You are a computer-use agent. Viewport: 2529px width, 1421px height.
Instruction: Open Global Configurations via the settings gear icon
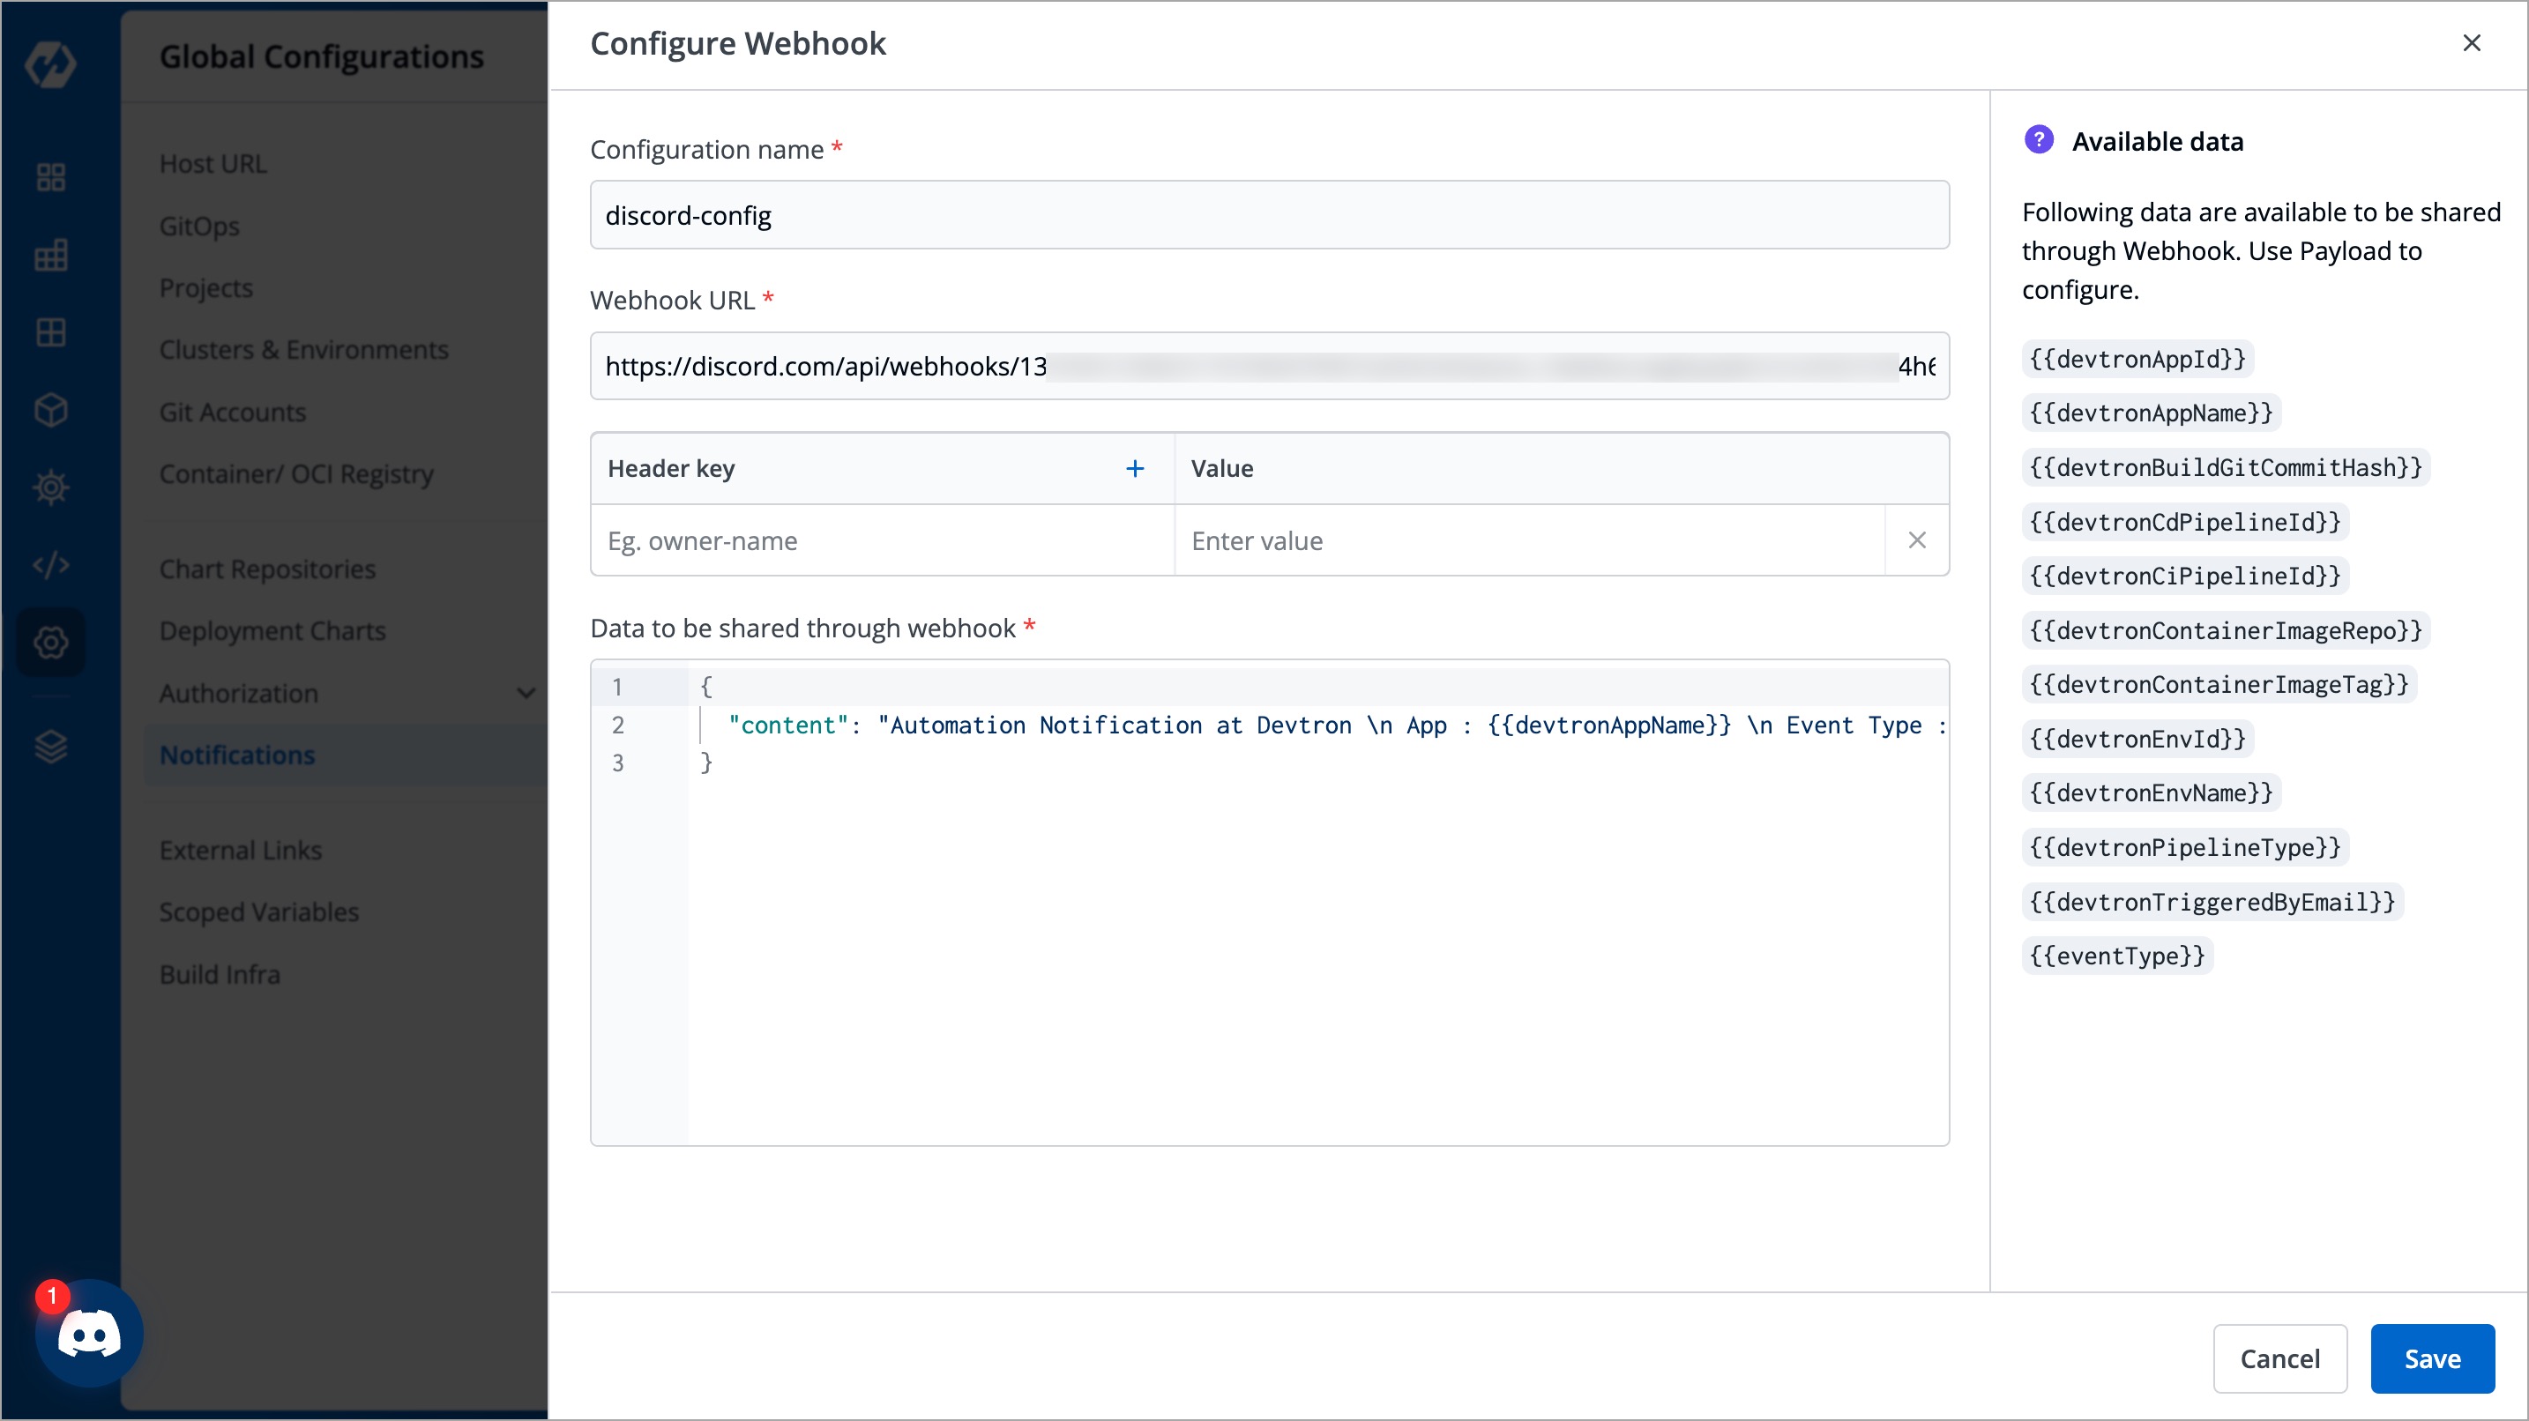(x=50, y=642)
